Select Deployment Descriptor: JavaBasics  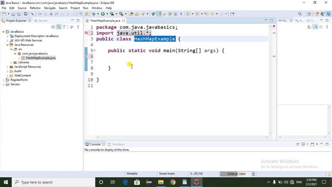point(36,36)
